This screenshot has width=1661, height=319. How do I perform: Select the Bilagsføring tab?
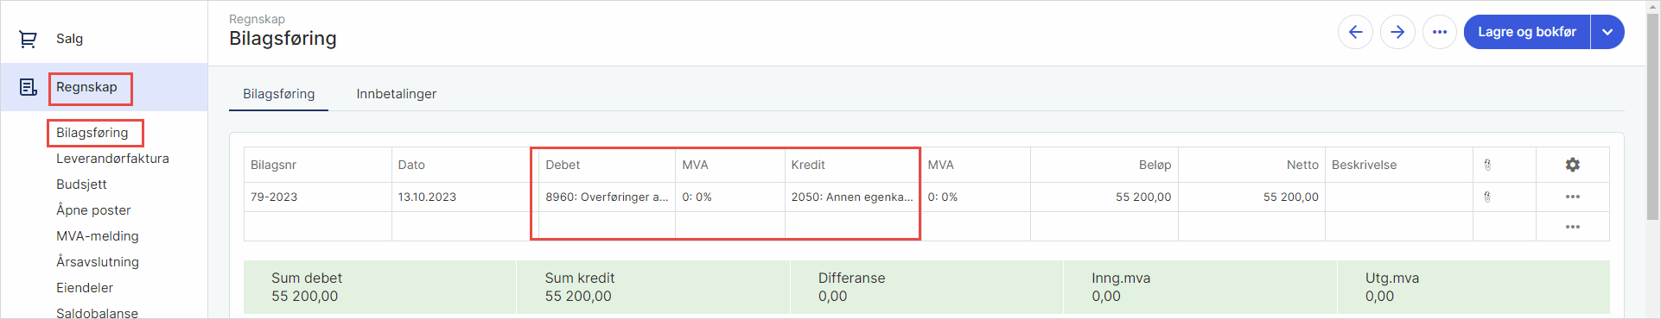point(278,94)
